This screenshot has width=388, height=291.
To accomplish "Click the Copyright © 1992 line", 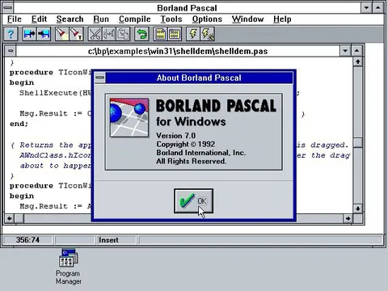I will point(186,144).
